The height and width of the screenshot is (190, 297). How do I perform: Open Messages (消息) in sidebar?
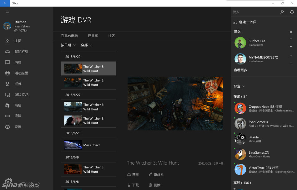click(8, 62)
